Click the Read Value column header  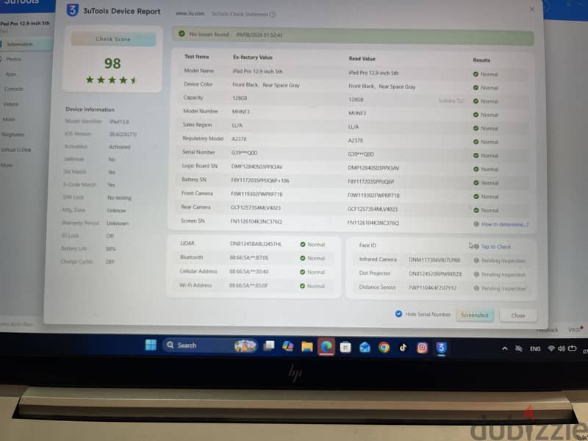click(x=362, y=59)
